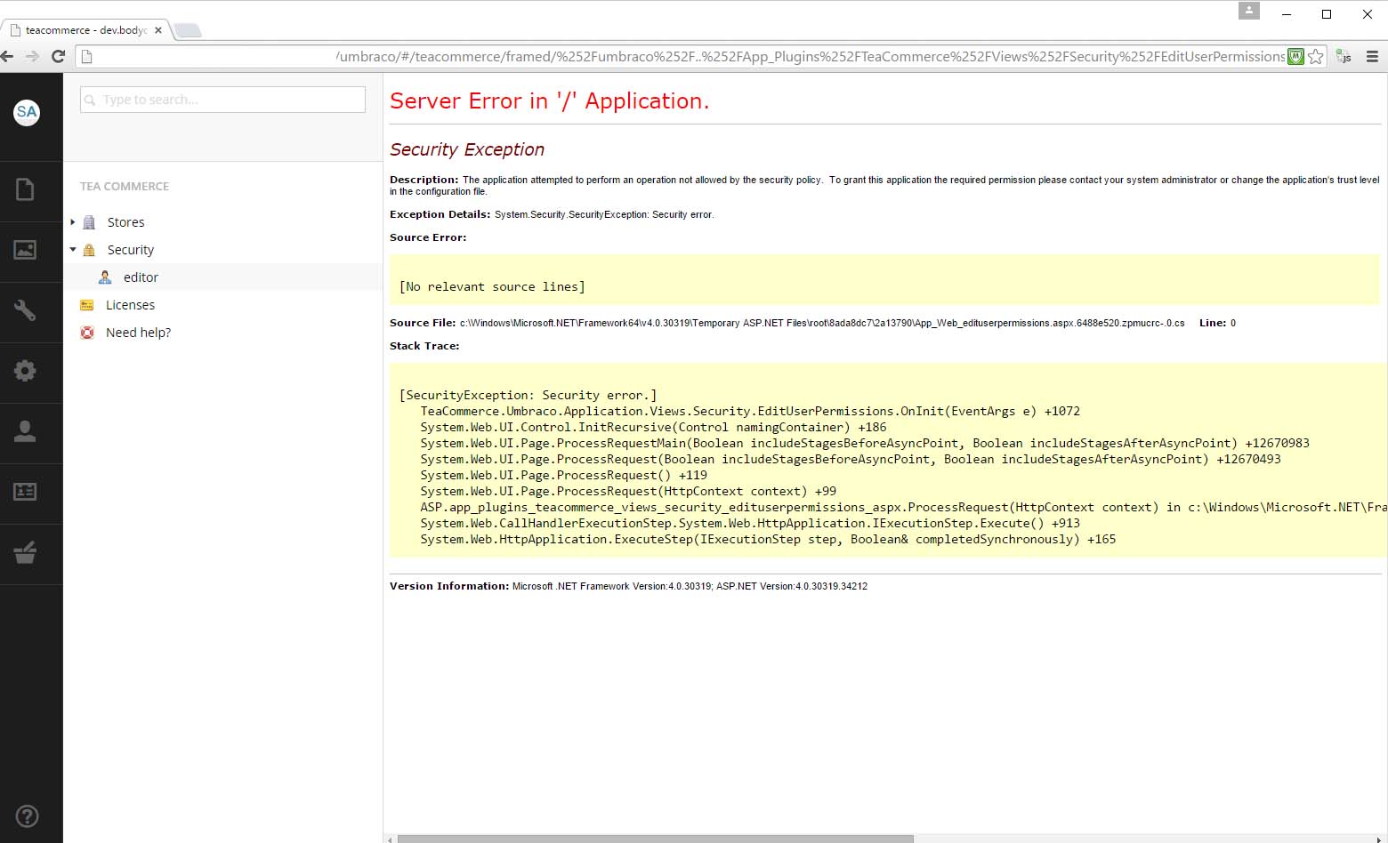Click the browser address bar URL

point(810,56)
